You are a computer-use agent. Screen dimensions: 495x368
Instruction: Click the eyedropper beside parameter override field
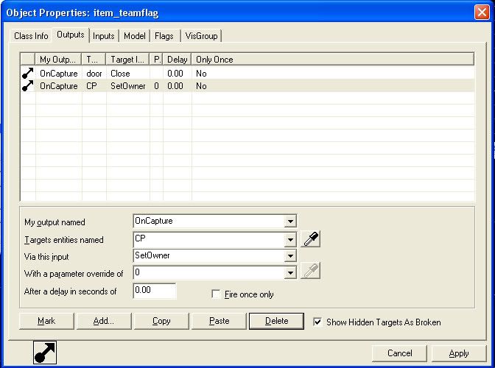312,272
